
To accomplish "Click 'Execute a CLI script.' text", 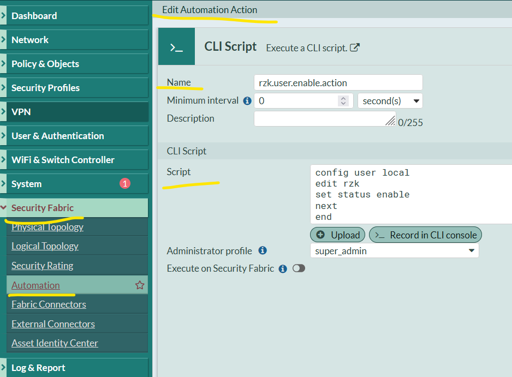I will coord(306,48).
